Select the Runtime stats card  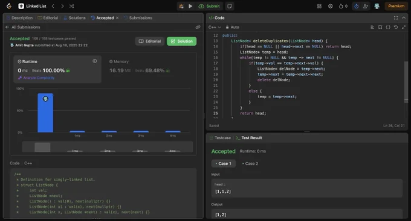(x=57, y=69)
